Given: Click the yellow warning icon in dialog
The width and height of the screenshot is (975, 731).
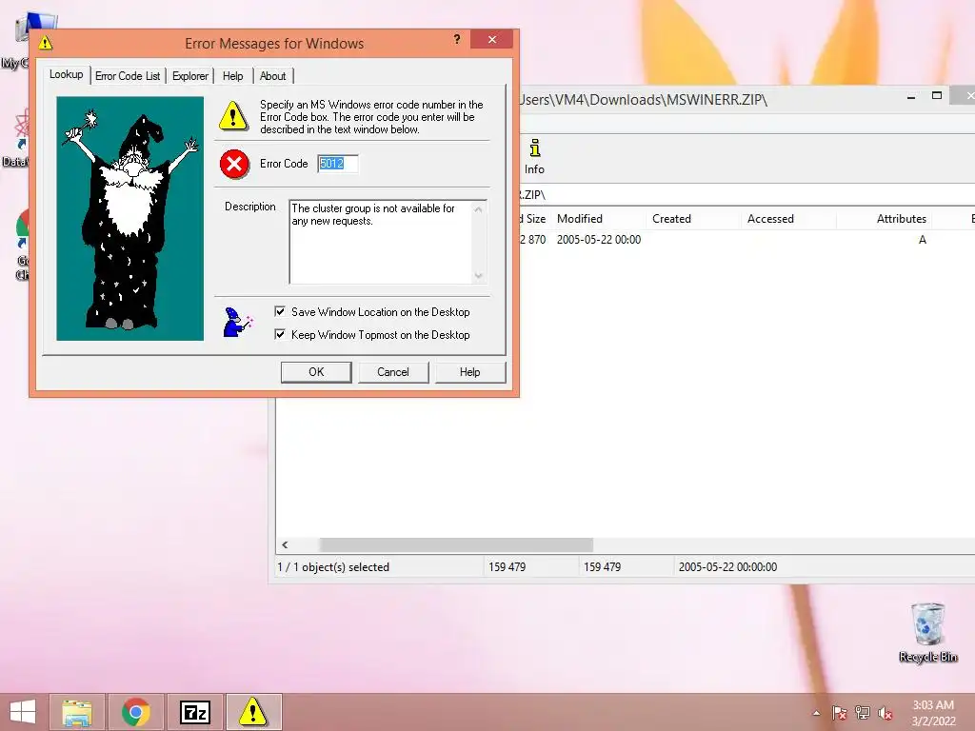Looking at the screenshot, I should 233,115.
